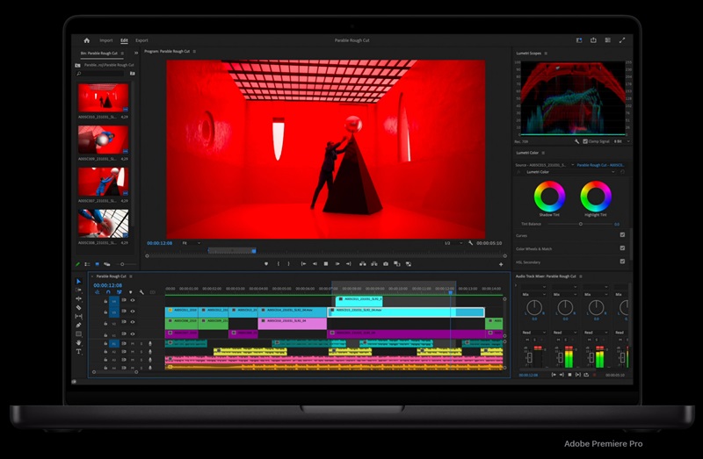The width and height of the screenshot is (703, 459).
Task: Go to Out point in Program monitor
Action: tap(348, 264)
